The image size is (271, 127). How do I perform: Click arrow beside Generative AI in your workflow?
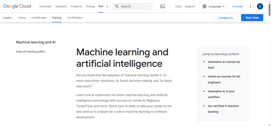[x=204, y=91]
